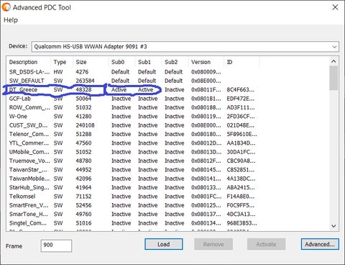The height and width of the screenshot is (265, 345).
Task: Select the GCF-Lab row
Action: tap(133, 99)
